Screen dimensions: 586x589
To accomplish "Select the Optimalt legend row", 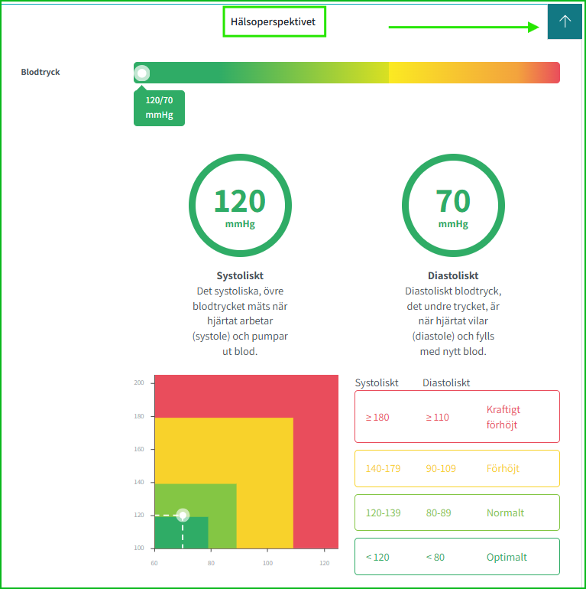I will 457,557.
